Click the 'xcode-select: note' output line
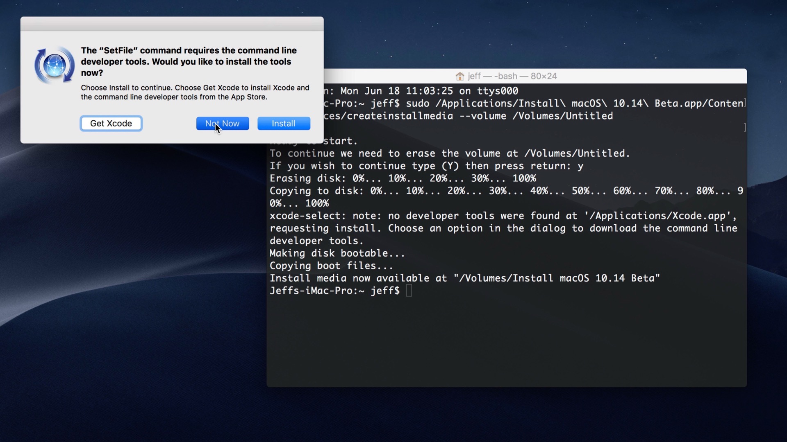The image size is (787, 442). (503, 216)
